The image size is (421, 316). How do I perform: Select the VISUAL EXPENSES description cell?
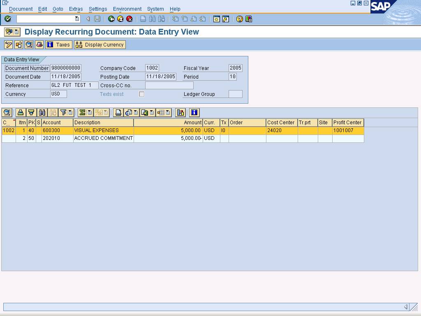point(103,130)
